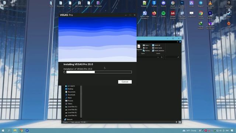
Task: Collapse the Explorer ribbon with chevron
Action: [177, 42]
